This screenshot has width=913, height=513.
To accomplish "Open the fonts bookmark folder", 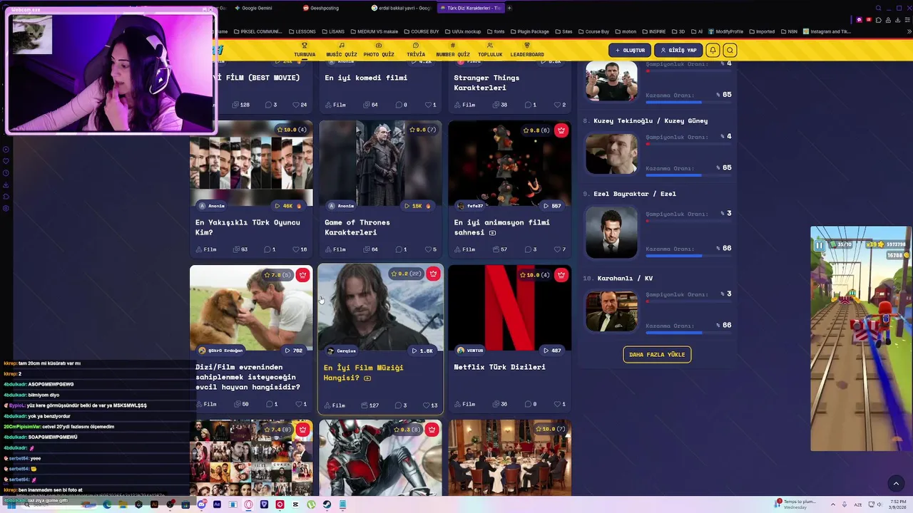I will pos(495,31).
